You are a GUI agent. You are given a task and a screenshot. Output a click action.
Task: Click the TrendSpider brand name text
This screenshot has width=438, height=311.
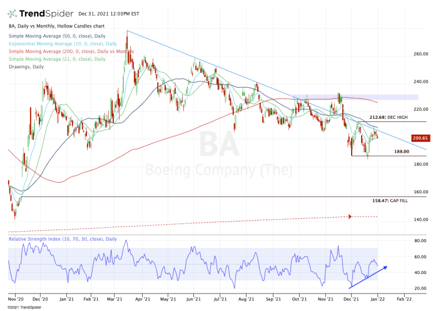coord(46,13)
